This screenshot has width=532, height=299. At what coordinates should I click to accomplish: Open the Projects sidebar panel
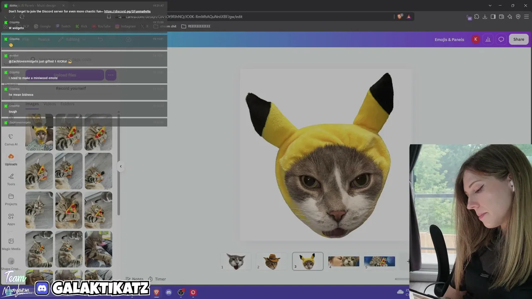pyautogui.click(x=11, y=199)
